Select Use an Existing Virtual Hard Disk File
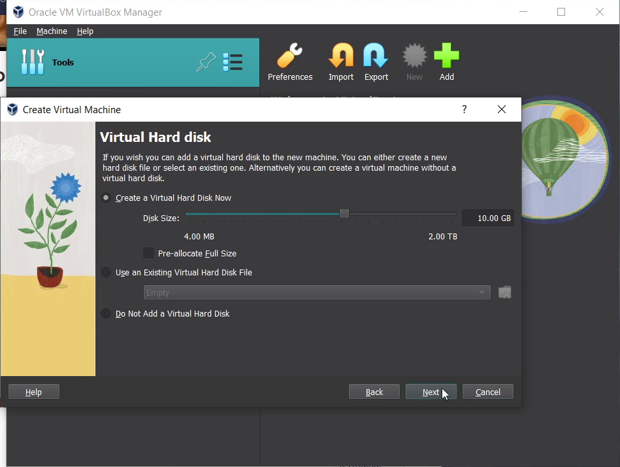 [106, 273]
